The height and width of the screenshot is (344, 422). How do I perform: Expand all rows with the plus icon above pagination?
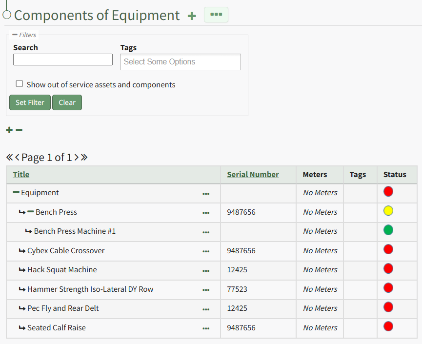coord(9,130)
